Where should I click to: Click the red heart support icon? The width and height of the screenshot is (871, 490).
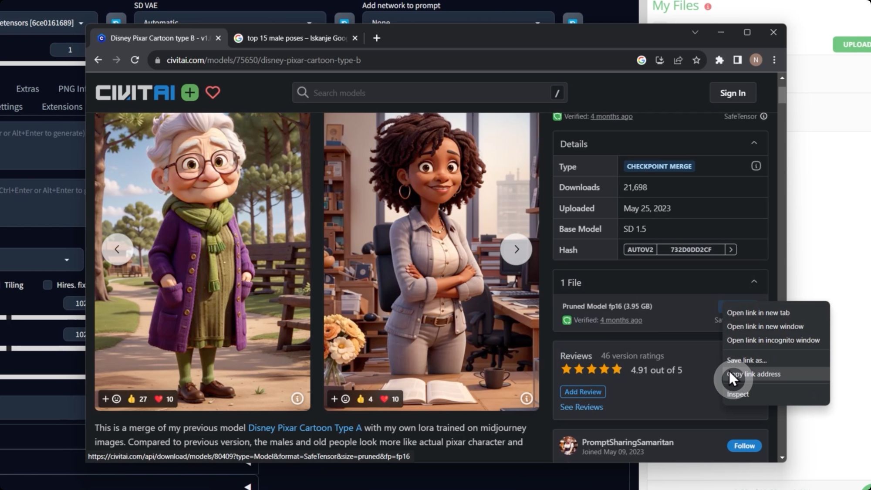click(213, 93)
